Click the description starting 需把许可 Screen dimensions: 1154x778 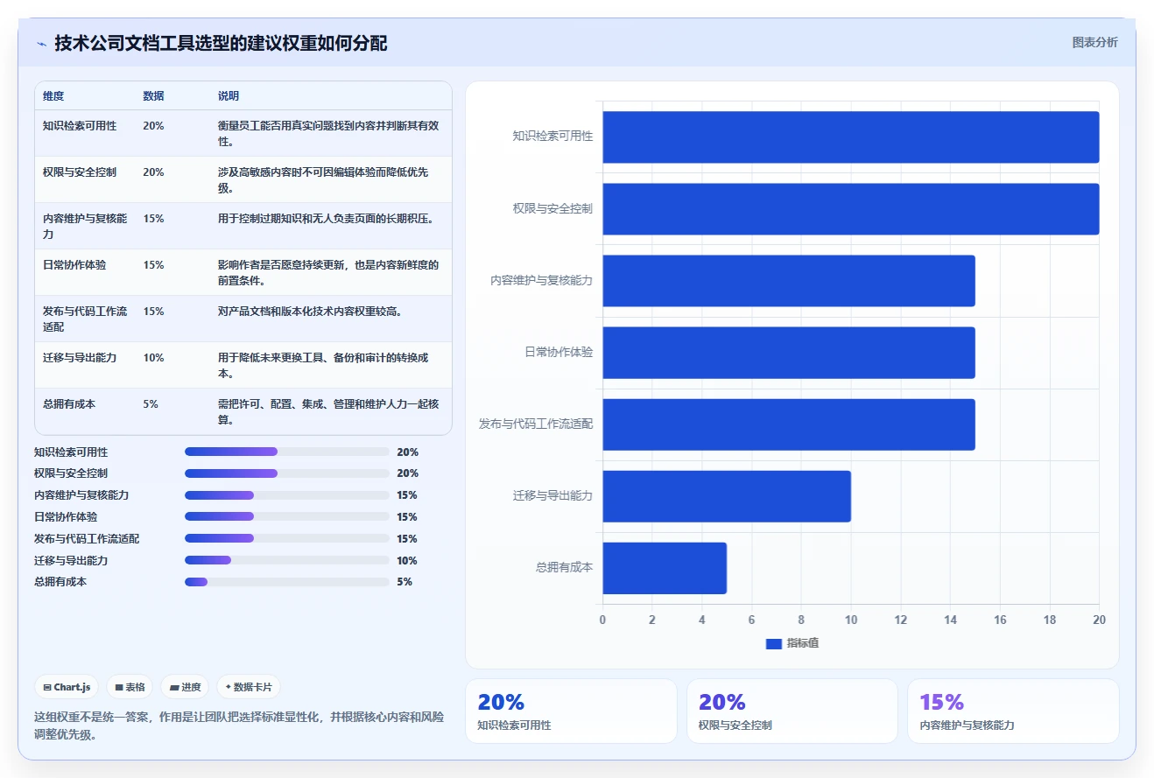328,411
